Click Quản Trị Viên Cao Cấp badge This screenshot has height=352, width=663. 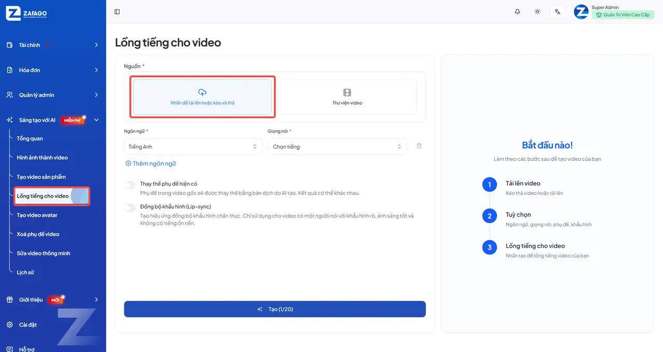coord(623,15)
